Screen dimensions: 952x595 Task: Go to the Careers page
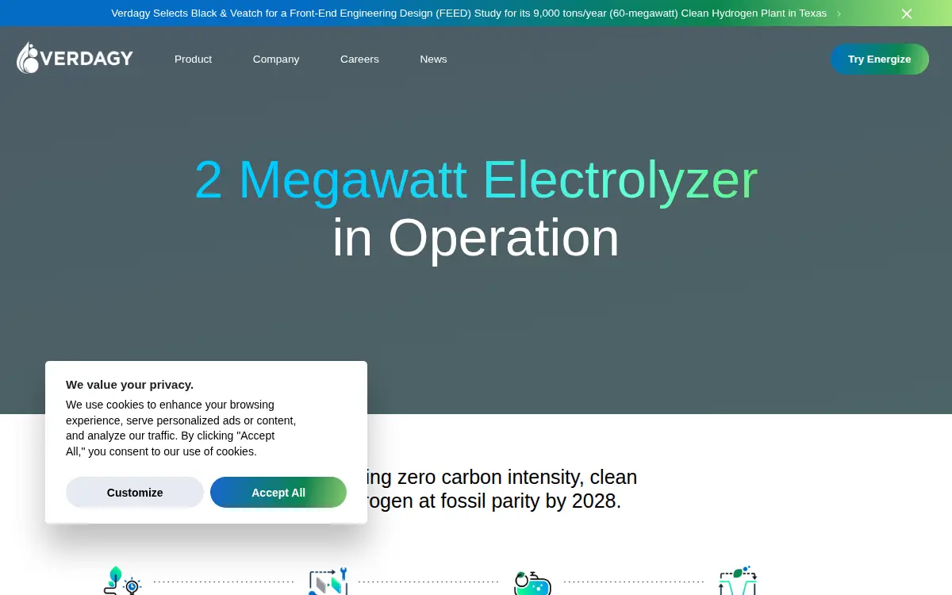pos(359,59)
